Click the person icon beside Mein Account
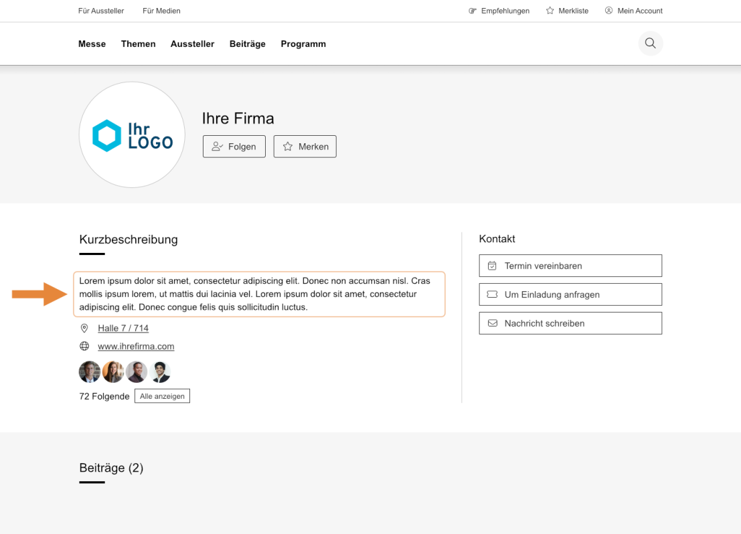Screen dimensions: 741x534 click(x=608, y=10)
